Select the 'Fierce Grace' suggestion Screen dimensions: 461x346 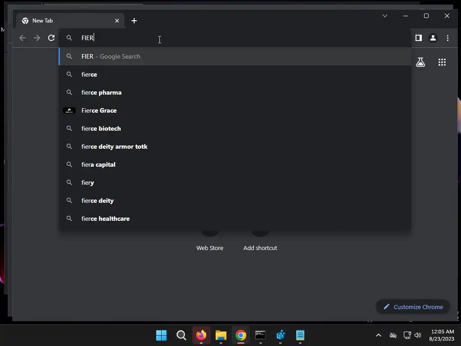pyautogui.click(x=235, y=111)
